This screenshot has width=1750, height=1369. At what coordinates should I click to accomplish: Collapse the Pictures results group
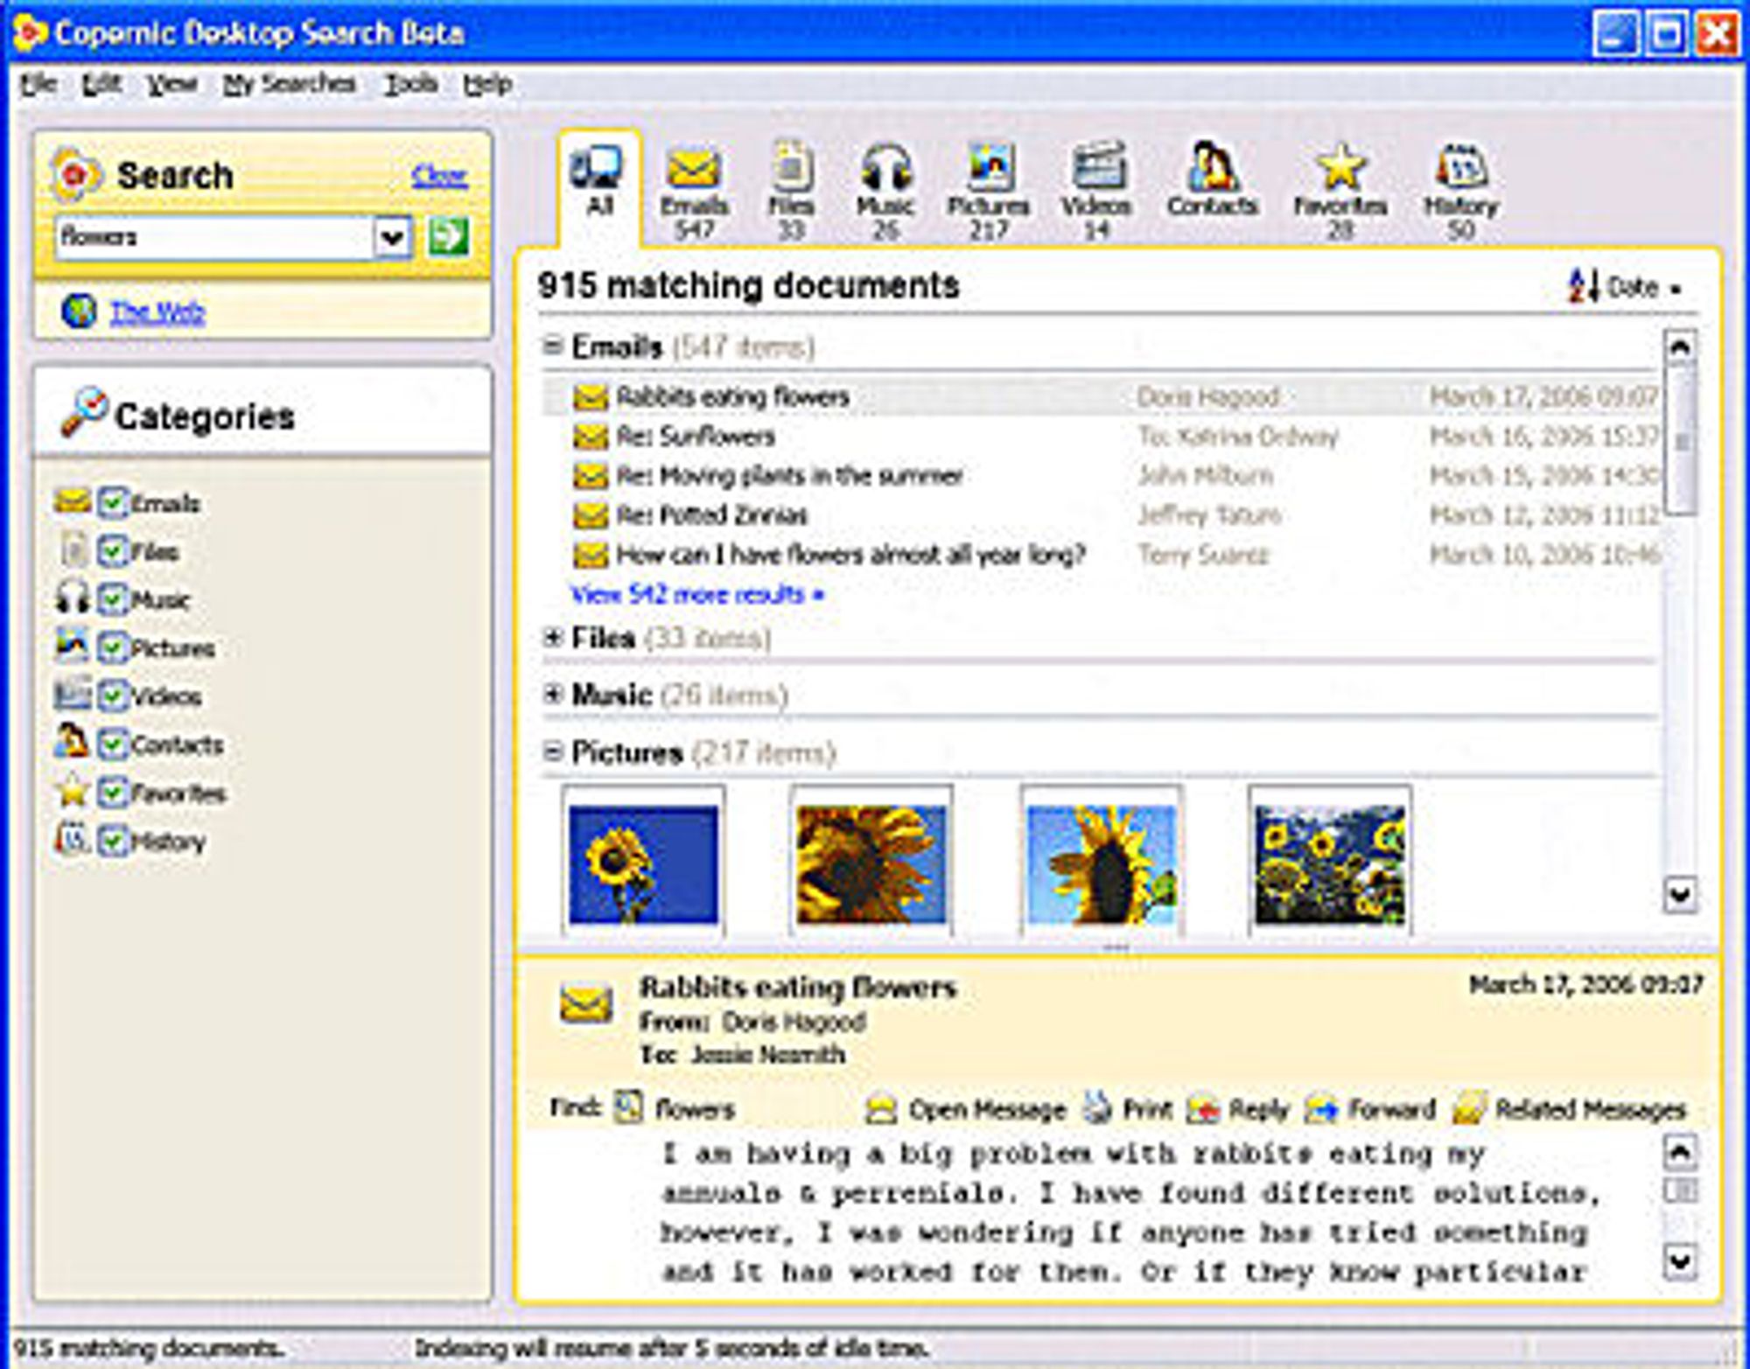(552, 751)
